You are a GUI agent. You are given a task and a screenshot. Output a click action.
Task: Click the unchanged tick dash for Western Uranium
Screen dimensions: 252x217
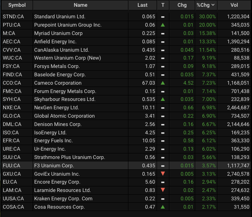click(163, 58)
